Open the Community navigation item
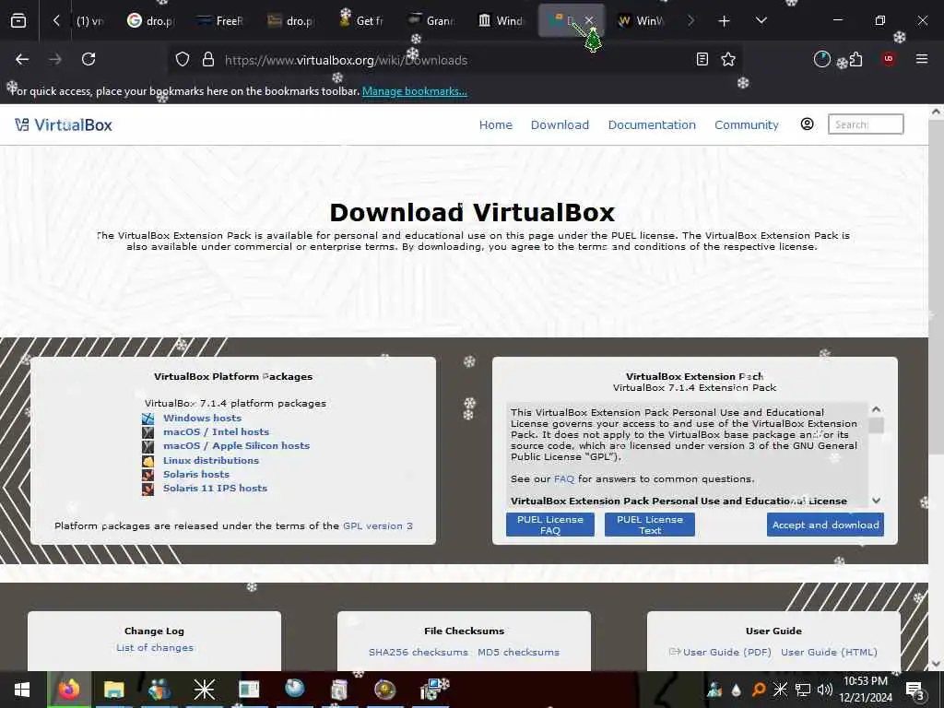944x708 pixels. (x=747, y=124)
